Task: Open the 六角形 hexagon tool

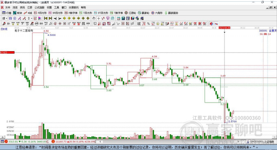Action: point(157,13)
